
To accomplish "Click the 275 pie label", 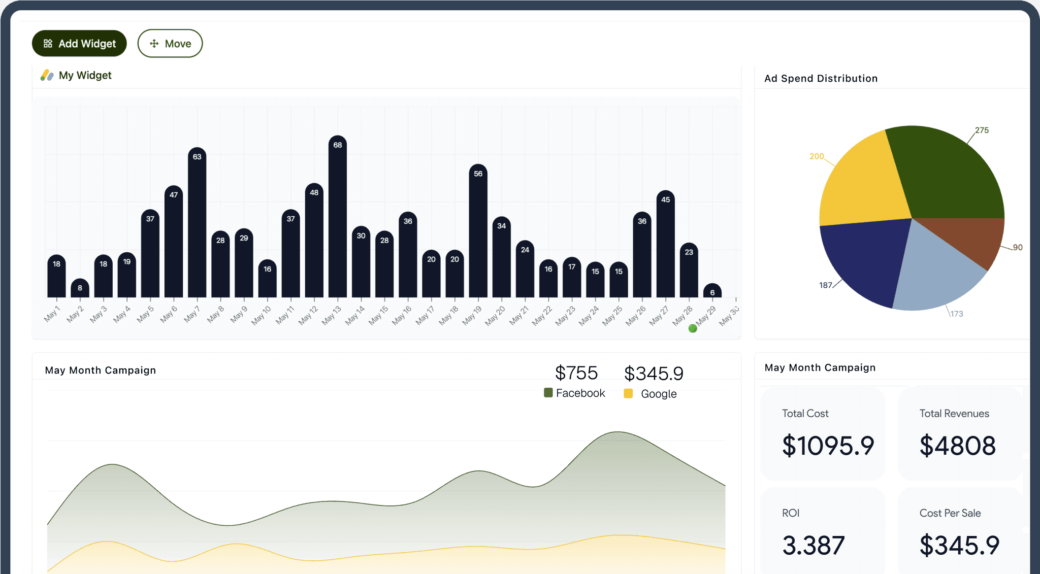I will pos(982,130).
